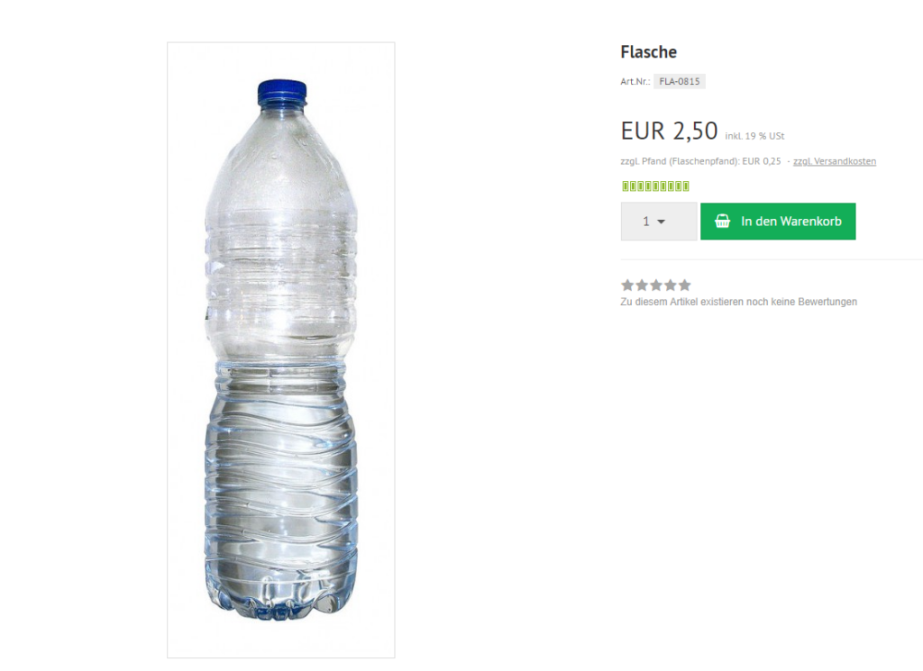Click the "zzgl. Pfand" wording before the deposit
Image resolution: width=923 pixels, height=671 pixels.
(642, 161)
